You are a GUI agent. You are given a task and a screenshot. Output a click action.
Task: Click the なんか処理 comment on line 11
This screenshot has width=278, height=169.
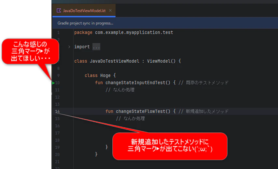click(120, 90)
